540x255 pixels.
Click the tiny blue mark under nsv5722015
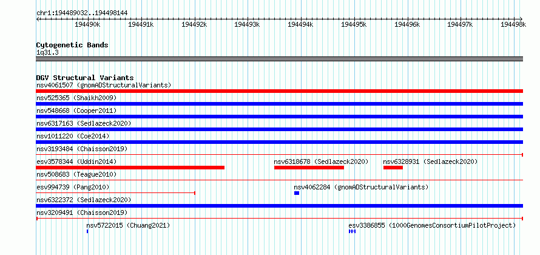[87, 231]
